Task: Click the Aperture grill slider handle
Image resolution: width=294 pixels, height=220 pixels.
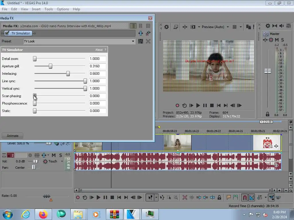Action: 51,66
